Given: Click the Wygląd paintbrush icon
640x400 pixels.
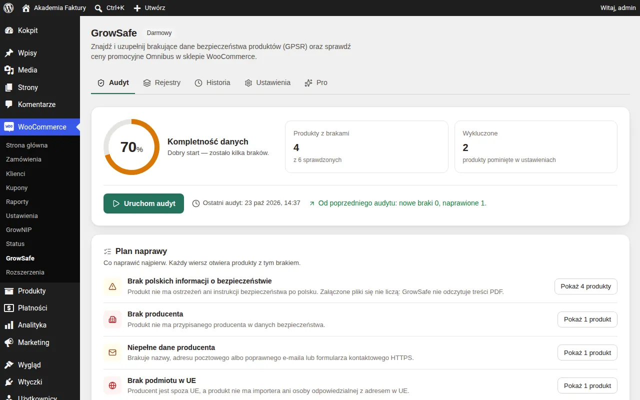Looking at the screenshot, I should [x=9, y=365].
